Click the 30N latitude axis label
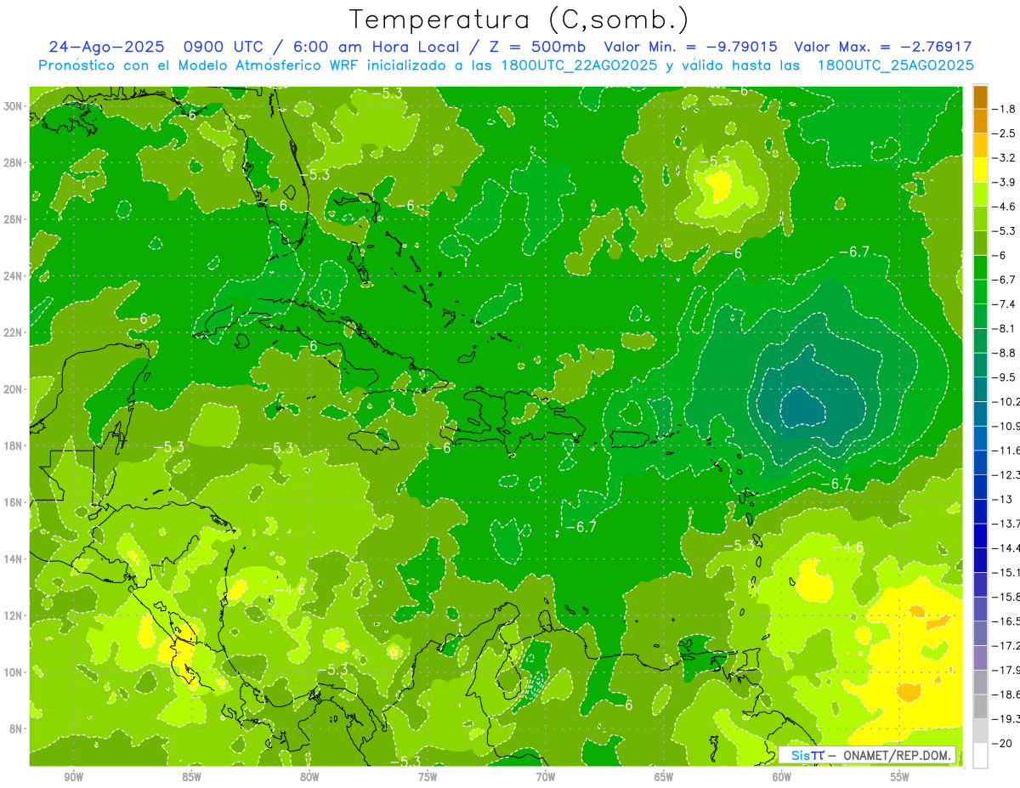This screenshot has height=788, width=1020. pyautogui.click(x=14, y=106)
